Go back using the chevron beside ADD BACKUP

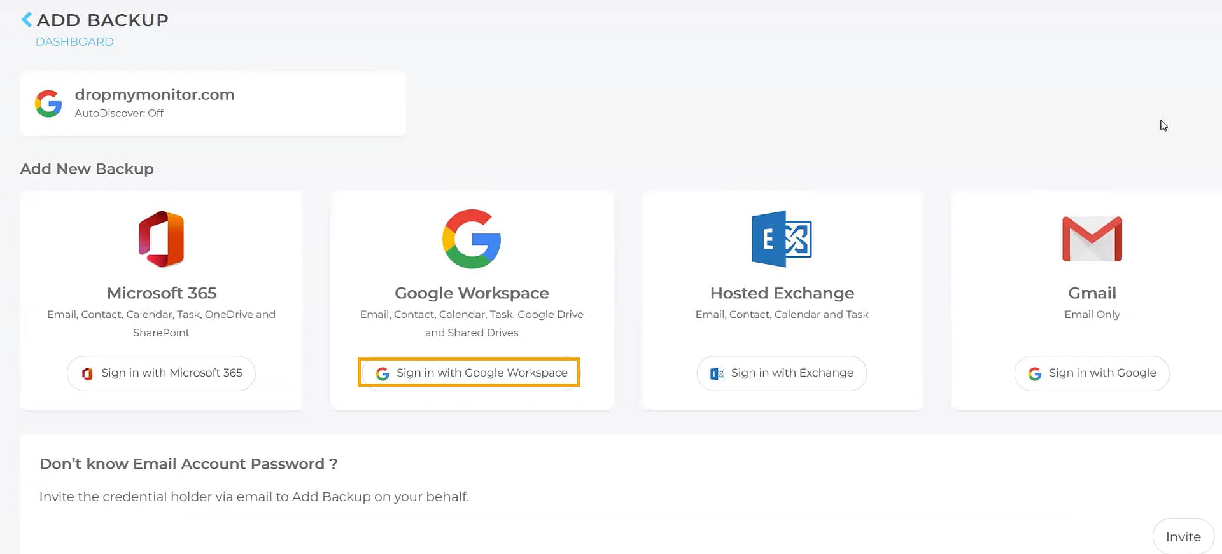point(26,20)
